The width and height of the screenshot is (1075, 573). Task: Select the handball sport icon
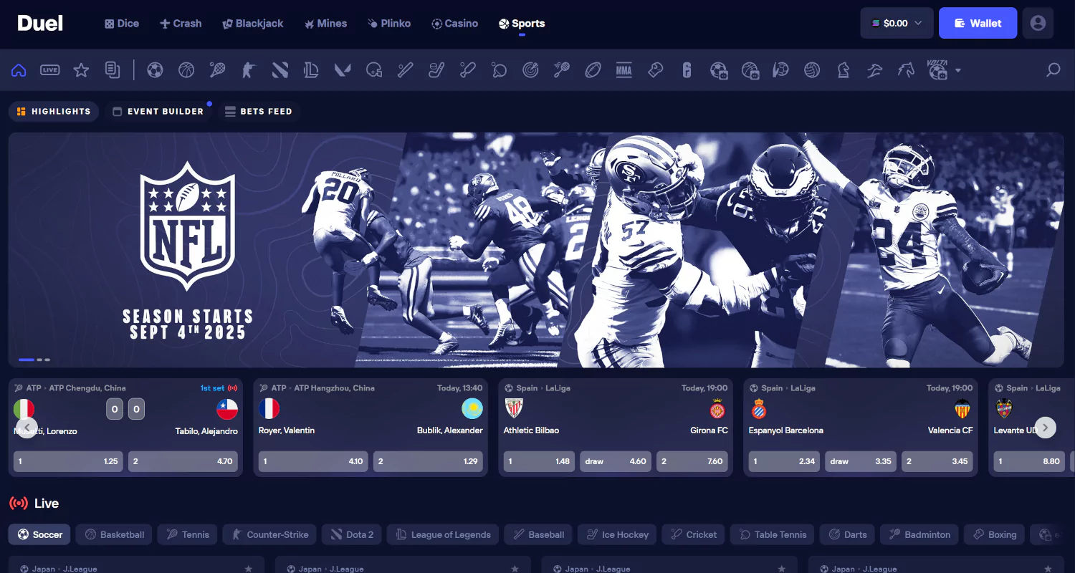[780, 69]
